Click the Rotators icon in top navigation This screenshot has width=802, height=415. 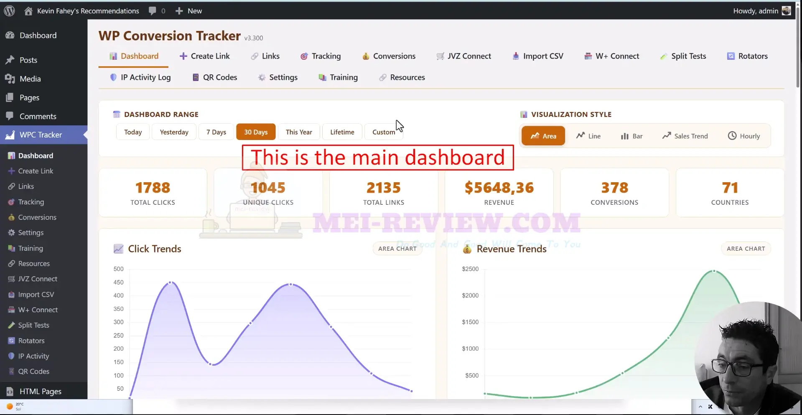(x=731, y=56)
